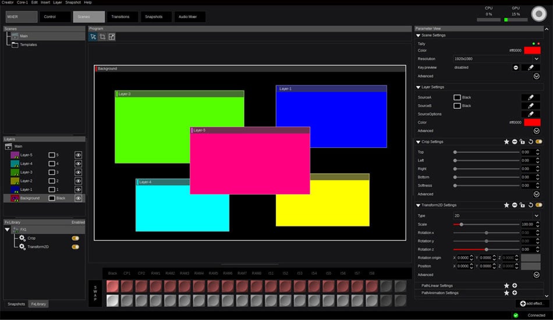Toggle the eye icon for Layer-3
Screen dimensions: 553x320
(x=79, y=172)
